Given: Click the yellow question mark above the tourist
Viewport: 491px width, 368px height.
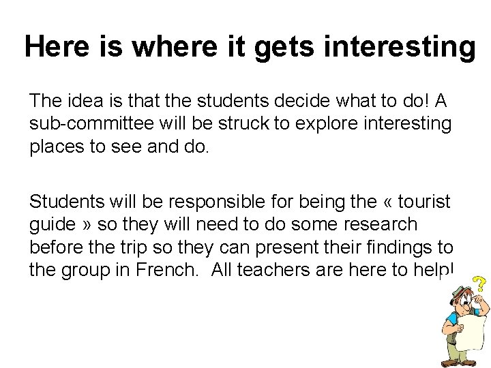Looking at the screenshot, I should click(479, 283).
